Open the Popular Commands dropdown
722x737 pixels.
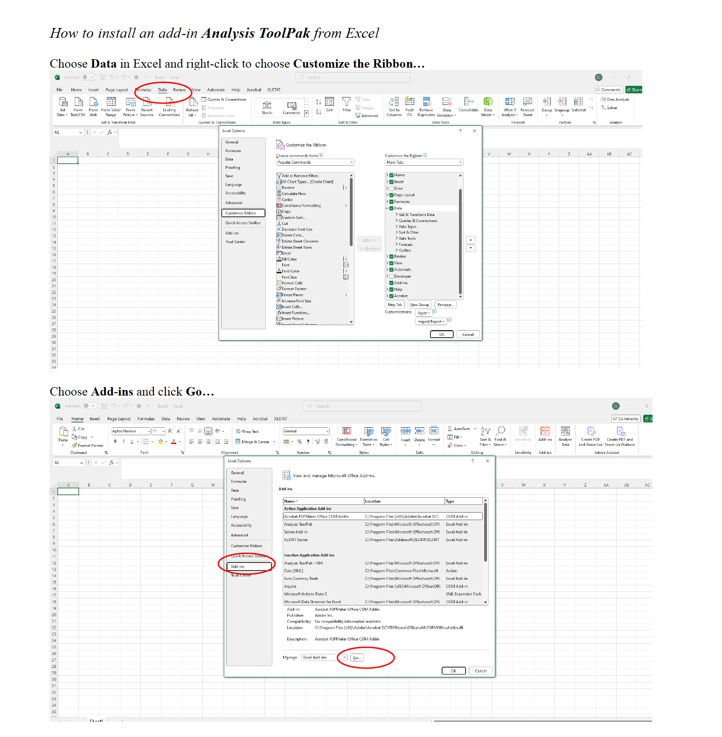tap(315, 162)
